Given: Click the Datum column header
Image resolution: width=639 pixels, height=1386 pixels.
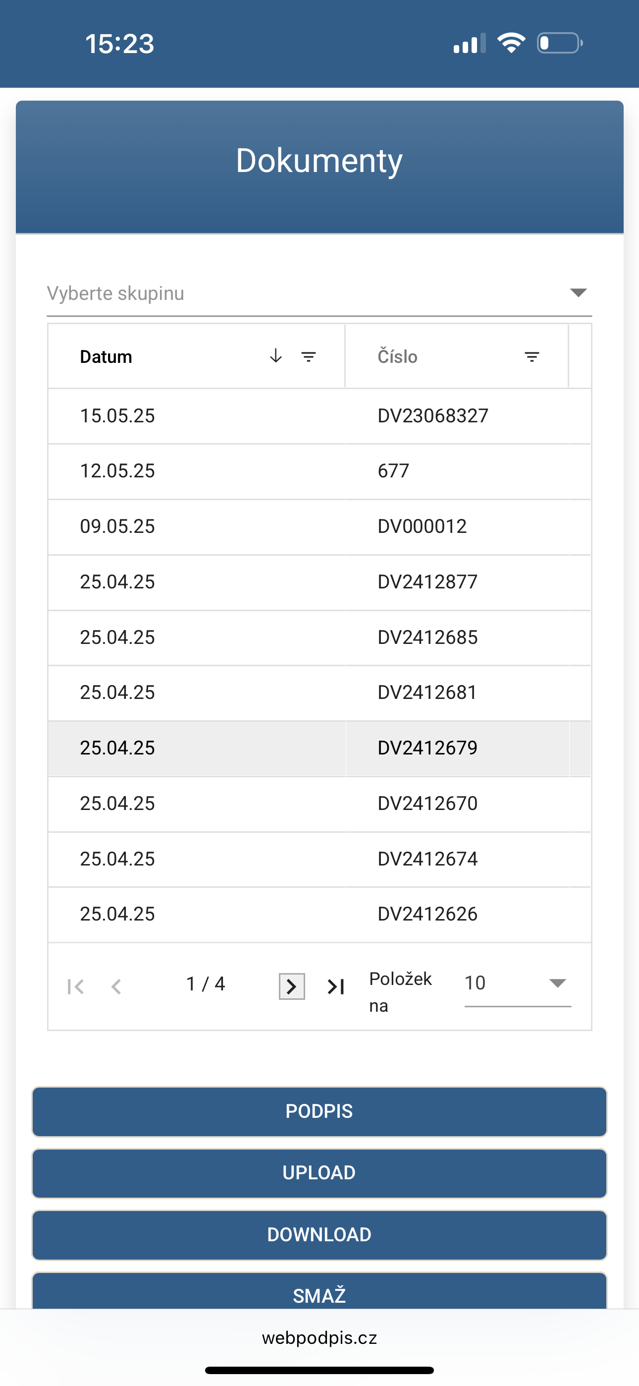Looking at the screenshot, I should 106,357.
